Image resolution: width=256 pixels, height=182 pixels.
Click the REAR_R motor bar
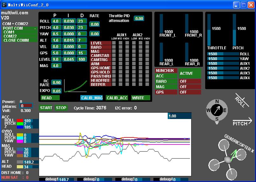click(187, 52)
